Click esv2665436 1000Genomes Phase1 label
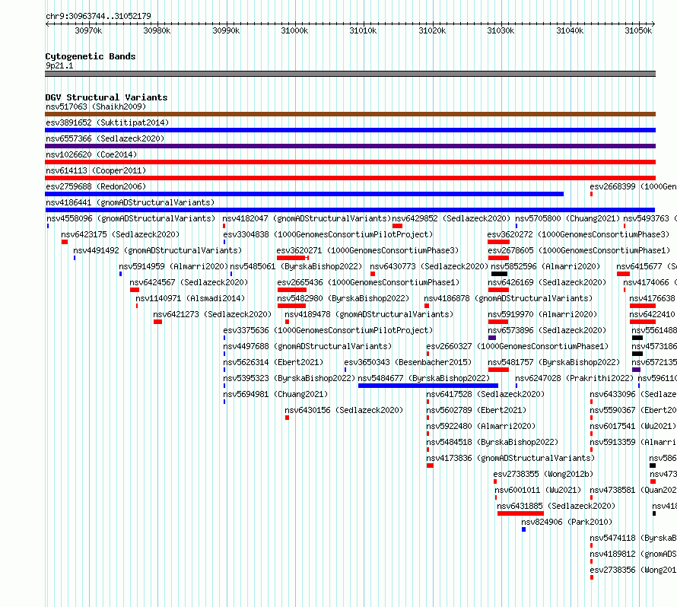 tap(368, 282)
